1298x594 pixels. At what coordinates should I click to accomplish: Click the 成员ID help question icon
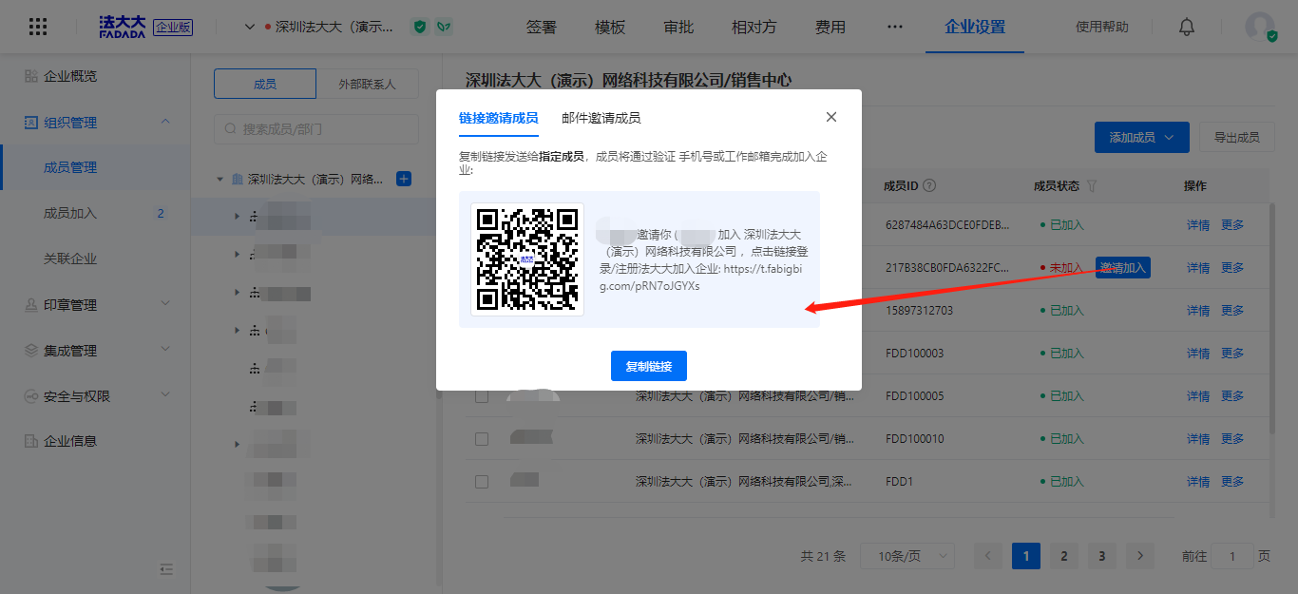click(929, 186)
